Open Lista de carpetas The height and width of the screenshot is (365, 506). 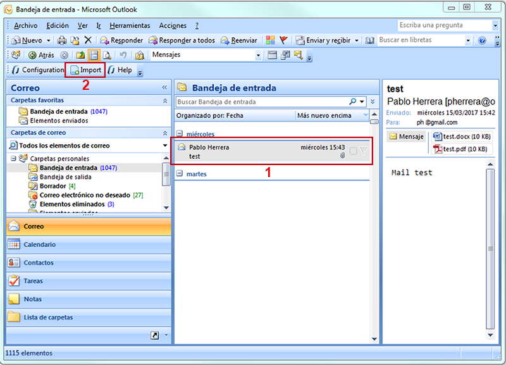click(89, 317)
